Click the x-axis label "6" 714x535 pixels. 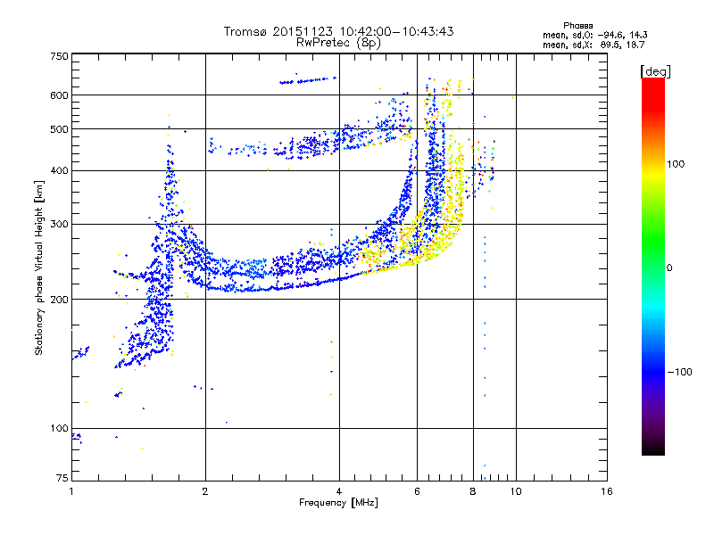pos(417,491)
